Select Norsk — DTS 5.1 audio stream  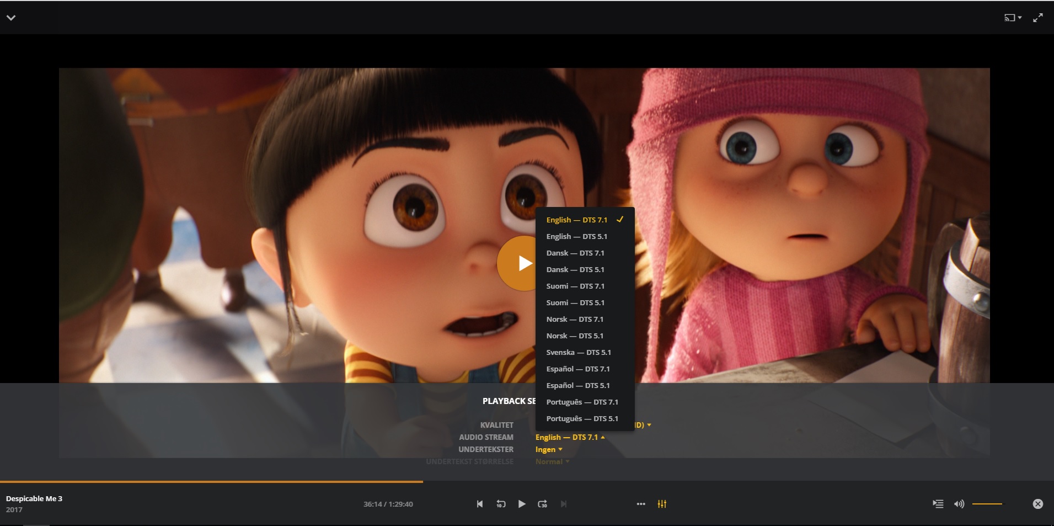(x=585, y=336)
